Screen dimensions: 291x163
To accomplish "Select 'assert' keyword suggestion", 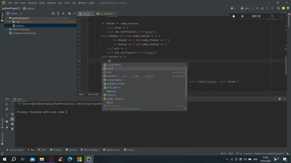I will point(145,91).
